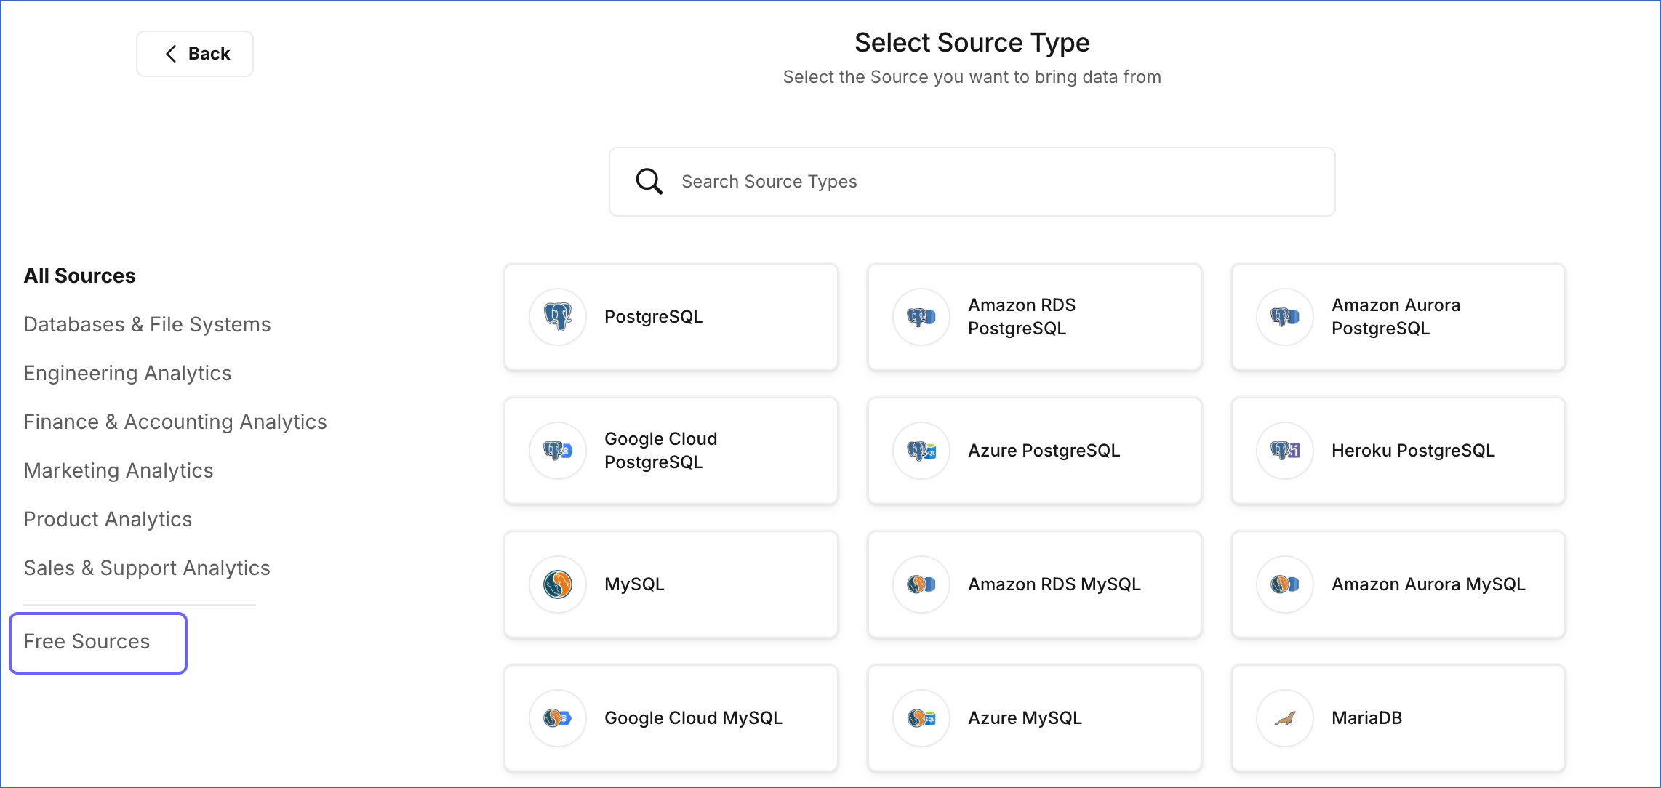Filter by Product Analytics
Viewport: 1661px width, 788px height.
coord(108,520)
